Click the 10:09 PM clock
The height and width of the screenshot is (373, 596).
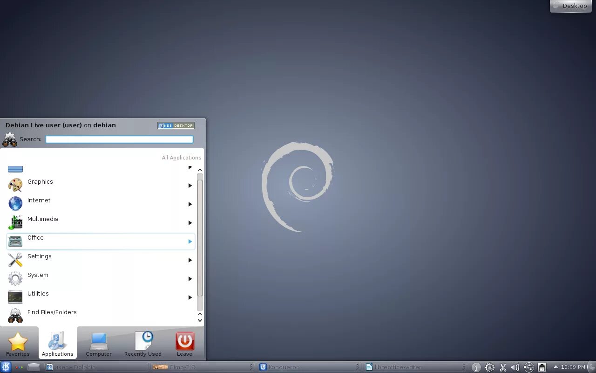[573, 367]
